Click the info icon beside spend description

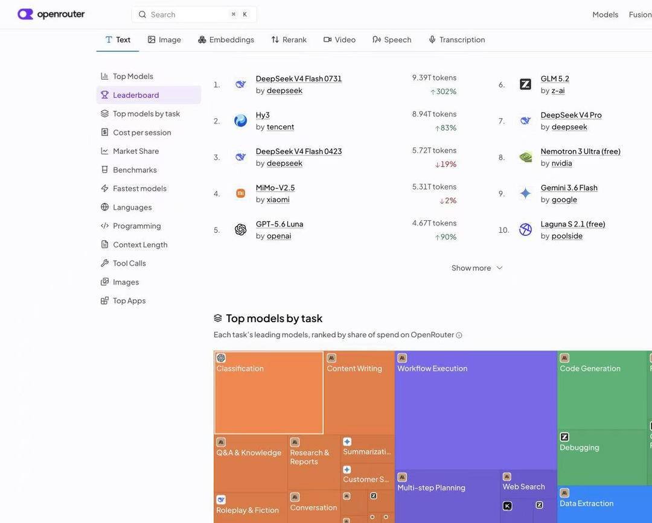click(459, 335)
